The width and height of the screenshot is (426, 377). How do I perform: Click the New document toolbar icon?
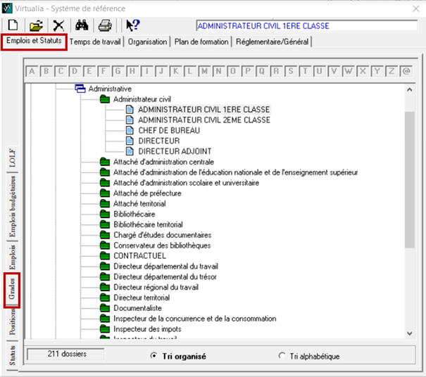coord(13,26)
